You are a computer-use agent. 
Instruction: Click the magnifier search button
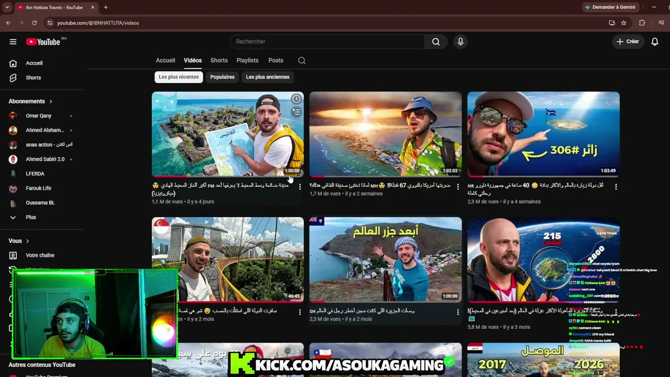point(435,42)
